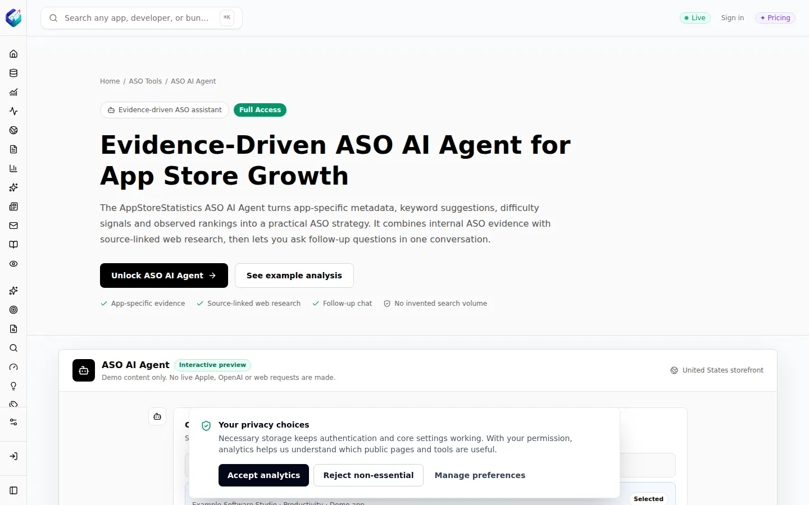Open the eye sidebar icon
The image size is (809, 505).
pyautogui.click(x=13, y=264)
